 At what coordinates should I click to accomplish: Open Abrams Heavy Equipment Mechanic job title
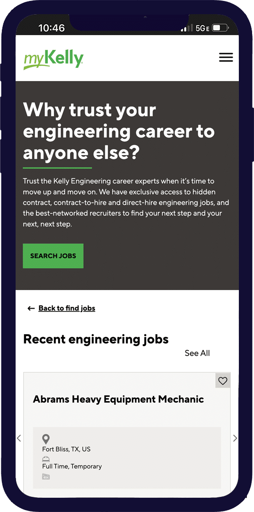click(x=119, y=399)
